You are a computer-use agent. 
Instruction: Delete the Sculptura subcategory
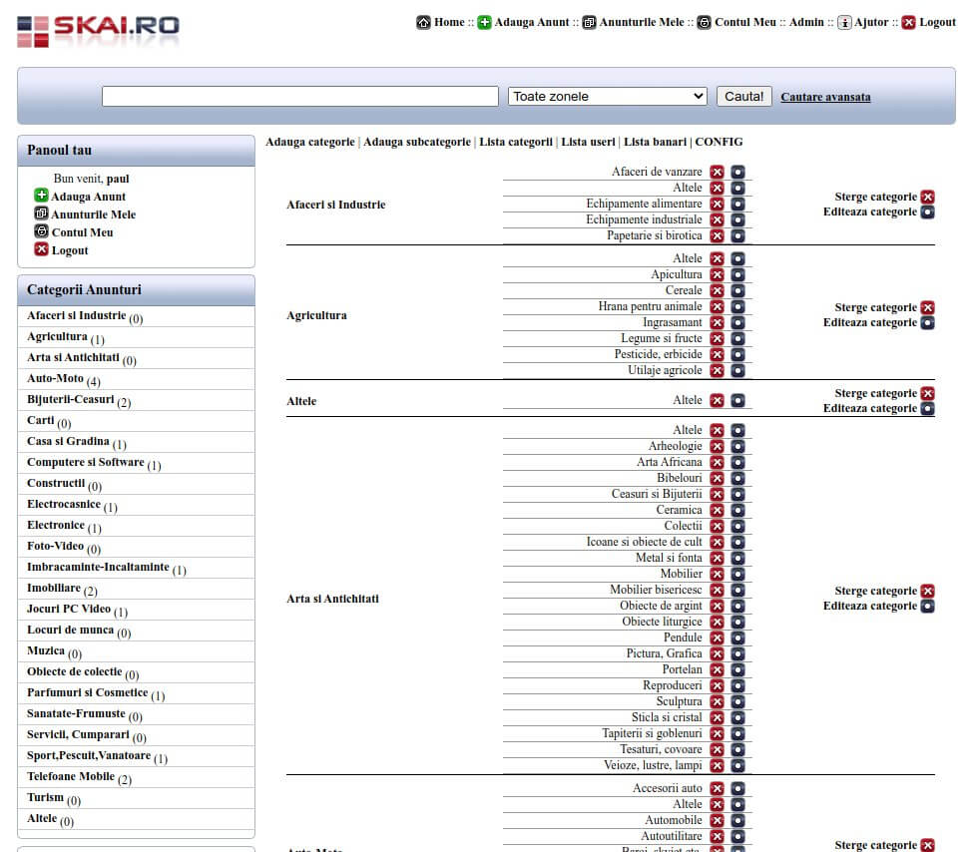[718, 702]
